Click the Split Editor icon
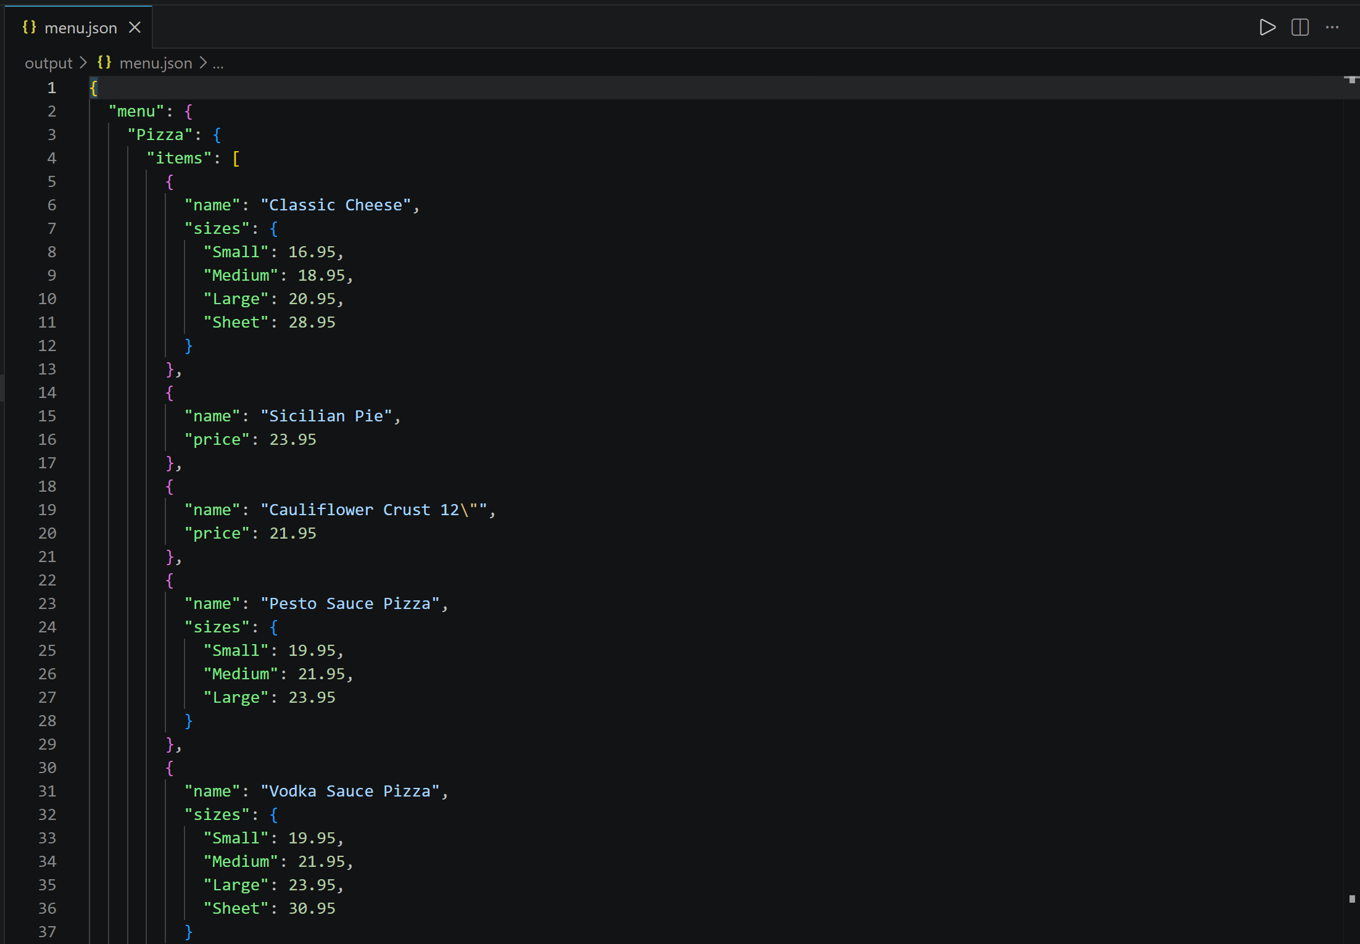 point(1300,28)
